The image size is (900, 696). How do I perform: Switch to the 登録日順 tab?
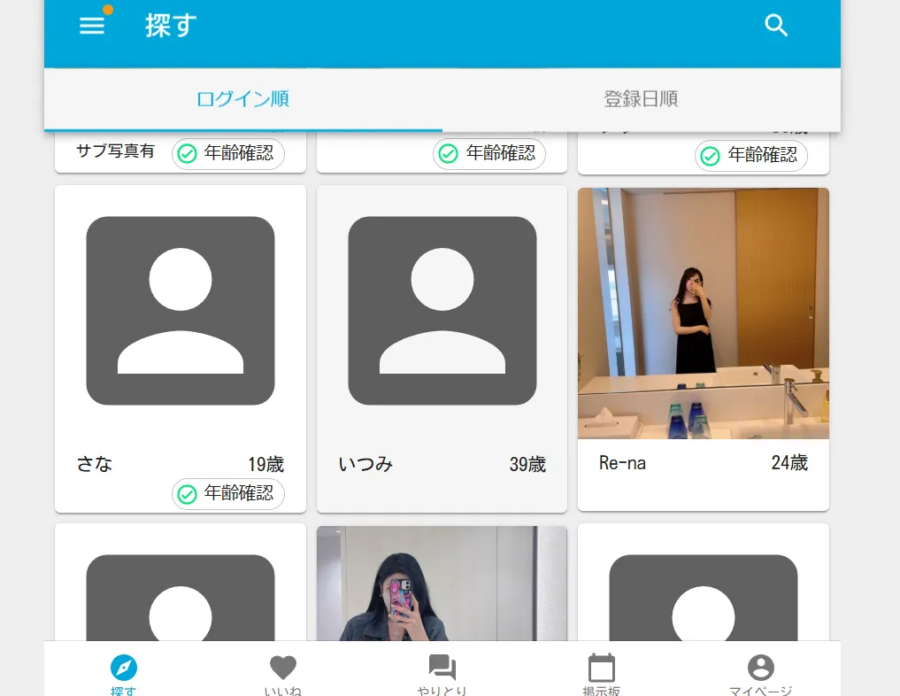[x=641, y=99]
